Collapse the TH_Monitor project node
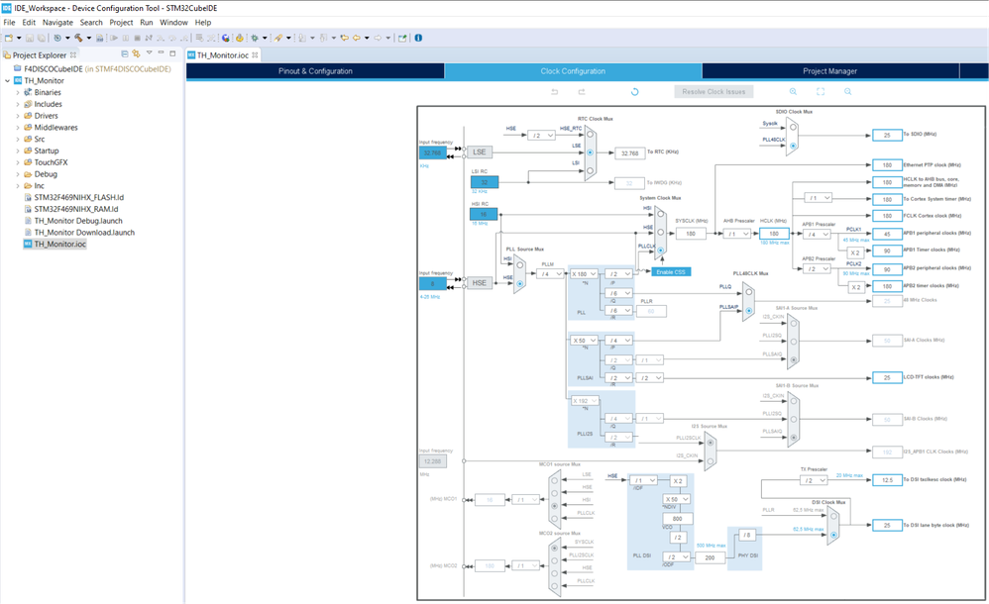 click(8, 81)
